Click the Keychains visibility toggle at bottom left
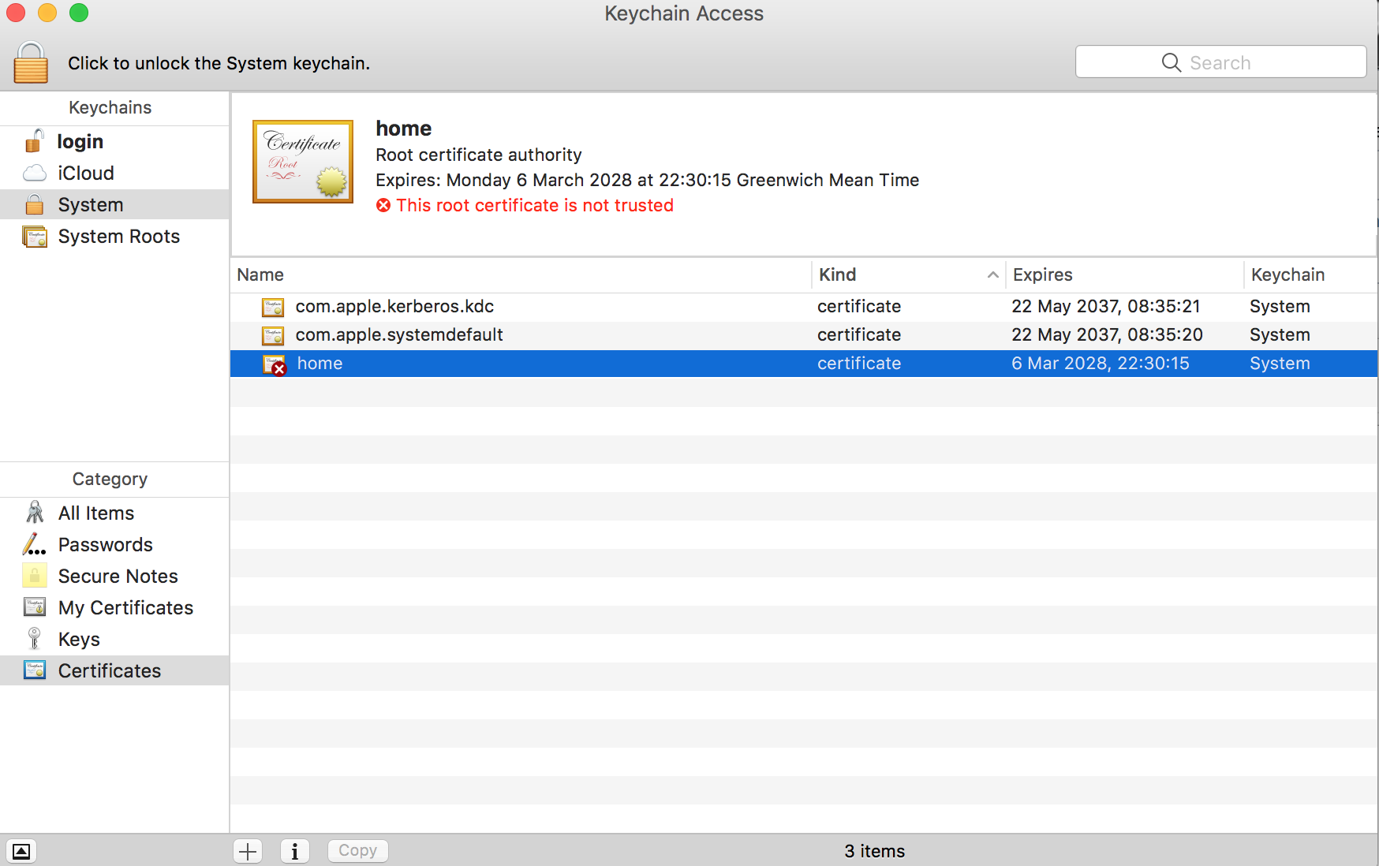Image resolution: width=1379 pixels, height=866 pixels. [x=21, y=850]
